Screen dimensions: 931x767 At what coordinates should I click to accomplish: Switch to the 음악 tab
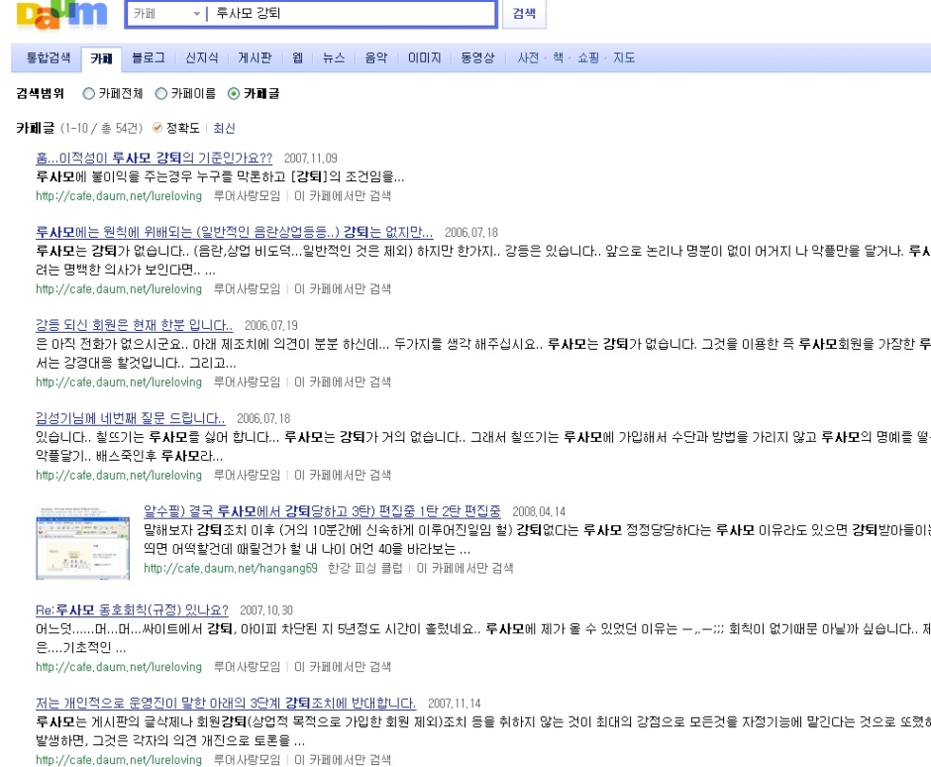pyautogui.click(x=375, y=57)
